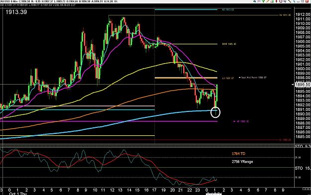Click the 'Oct 1 Thu' date label

[18, 194]
